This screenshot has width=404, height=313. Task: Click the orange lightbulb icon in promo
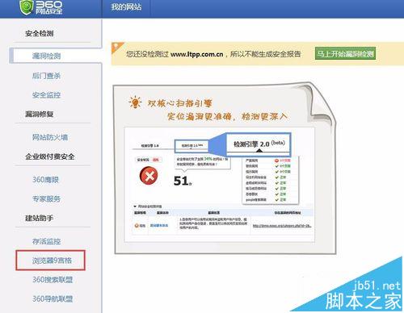135,102
